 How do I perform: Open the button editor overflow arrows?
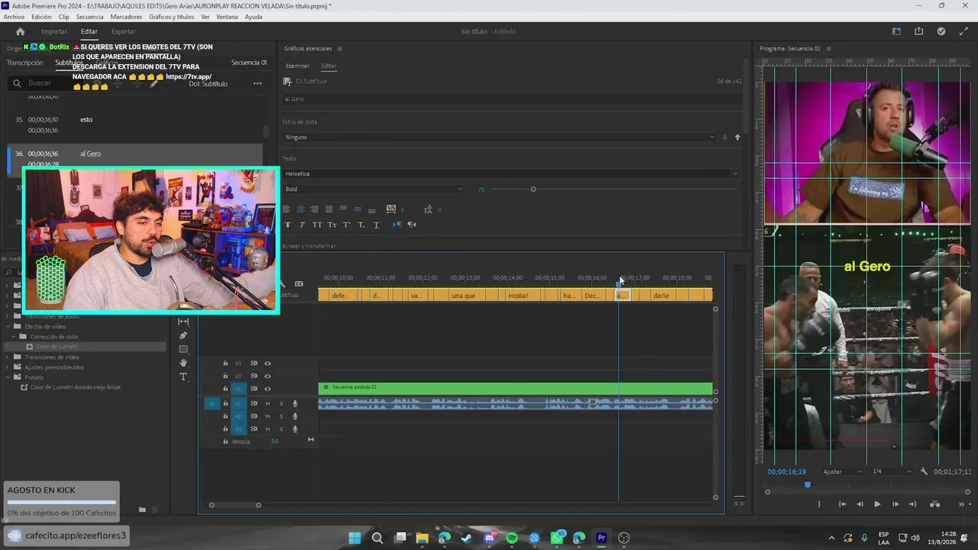coord(960,504)
